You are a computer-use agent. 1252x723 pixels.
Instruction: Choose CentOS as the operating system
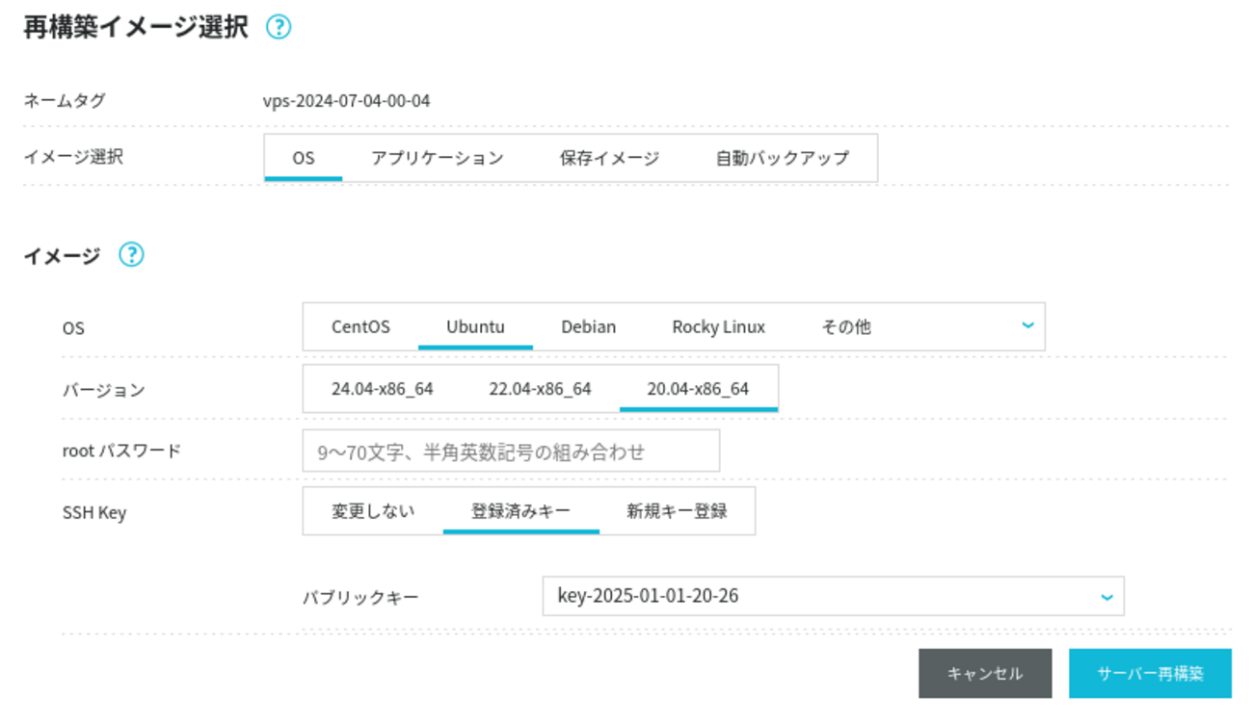click(360, 327)
